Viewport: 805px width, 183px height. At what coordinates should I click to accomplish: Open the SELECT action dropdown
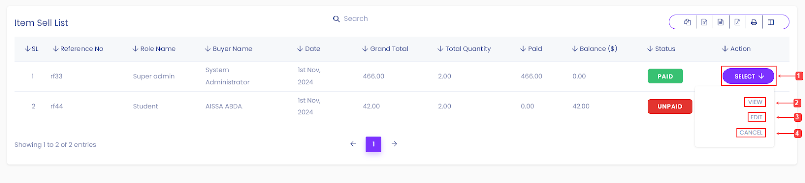[748, 76]
